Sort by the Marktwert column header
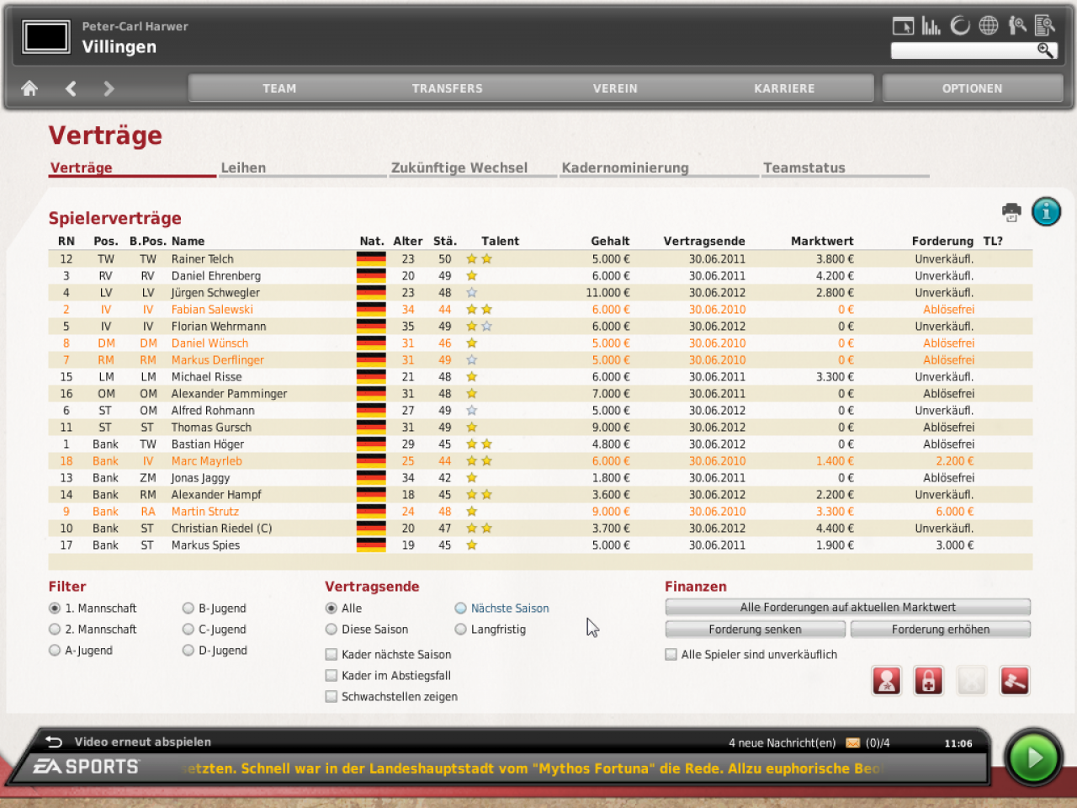Screen dimensions: 1077x808 822,241
